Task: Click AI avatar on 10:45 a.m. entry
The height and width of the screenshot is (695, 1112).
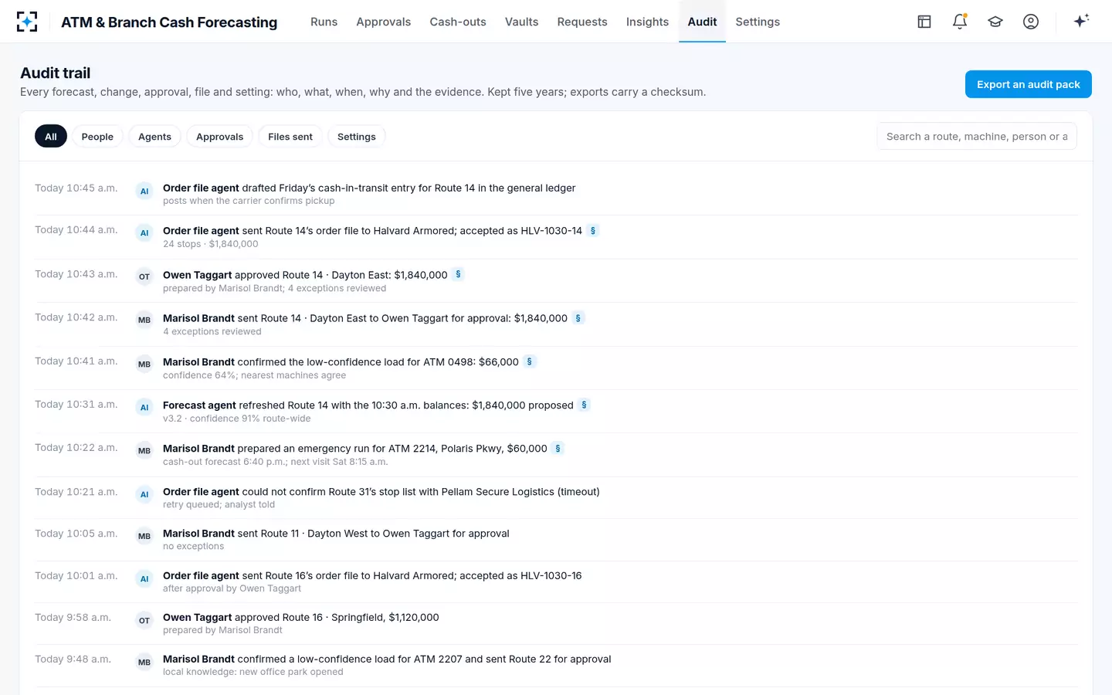Action: [x=144, y=191]
